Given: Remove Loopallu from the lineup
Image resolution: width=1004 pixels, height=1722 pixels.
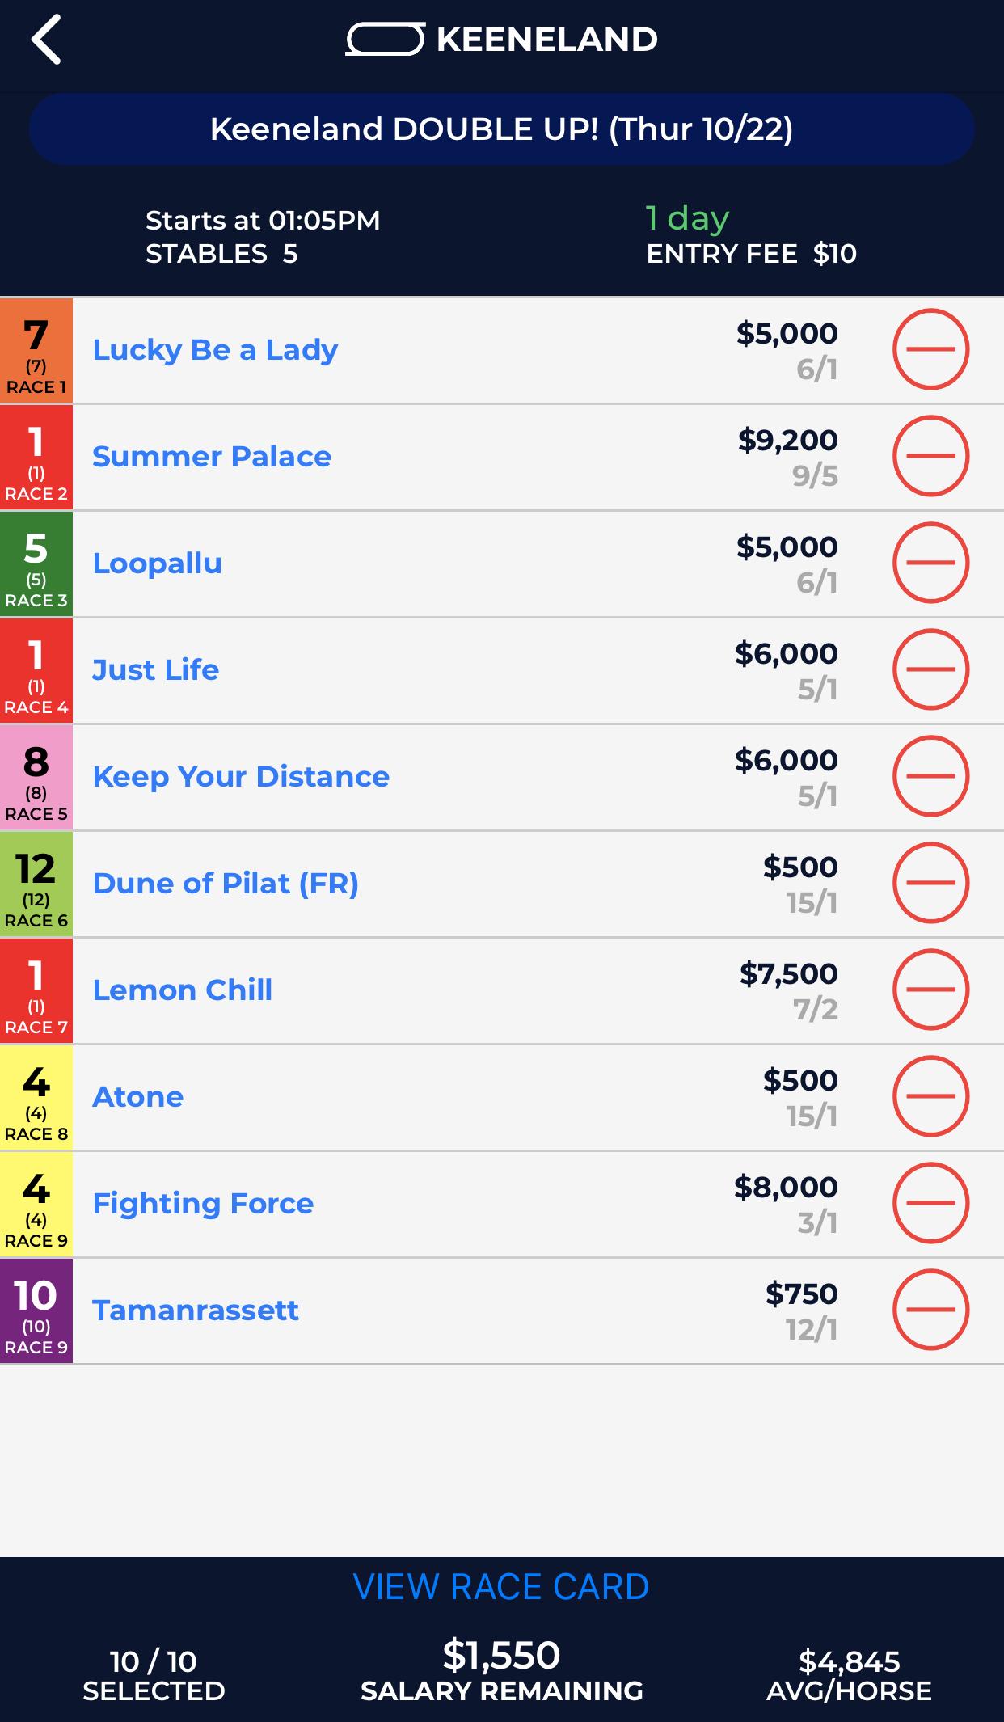Looking at the screenshot, I should click(x=930, y=563).
